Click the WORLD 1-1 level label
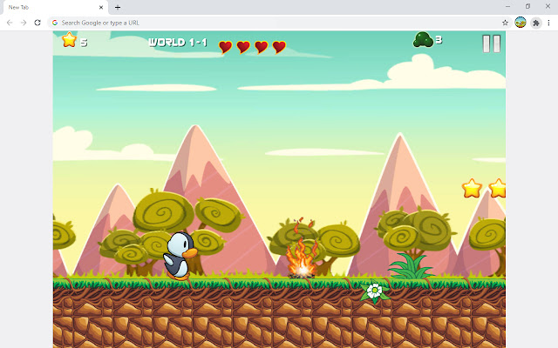The height and width of the screenshot is (348, 558). (x=178, y=43)
